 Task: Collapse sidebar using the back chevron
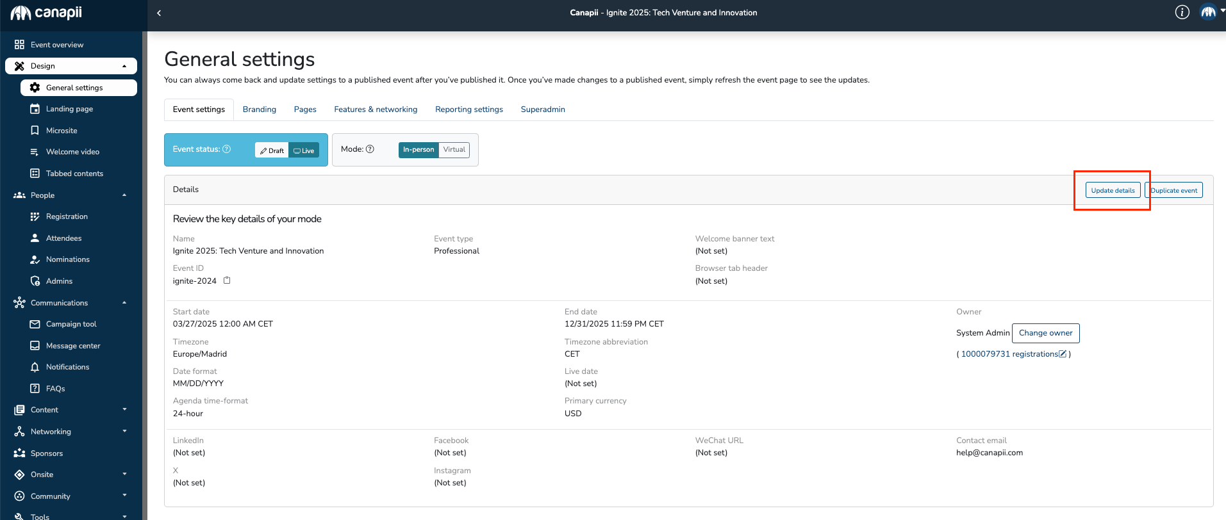[159, 13]
